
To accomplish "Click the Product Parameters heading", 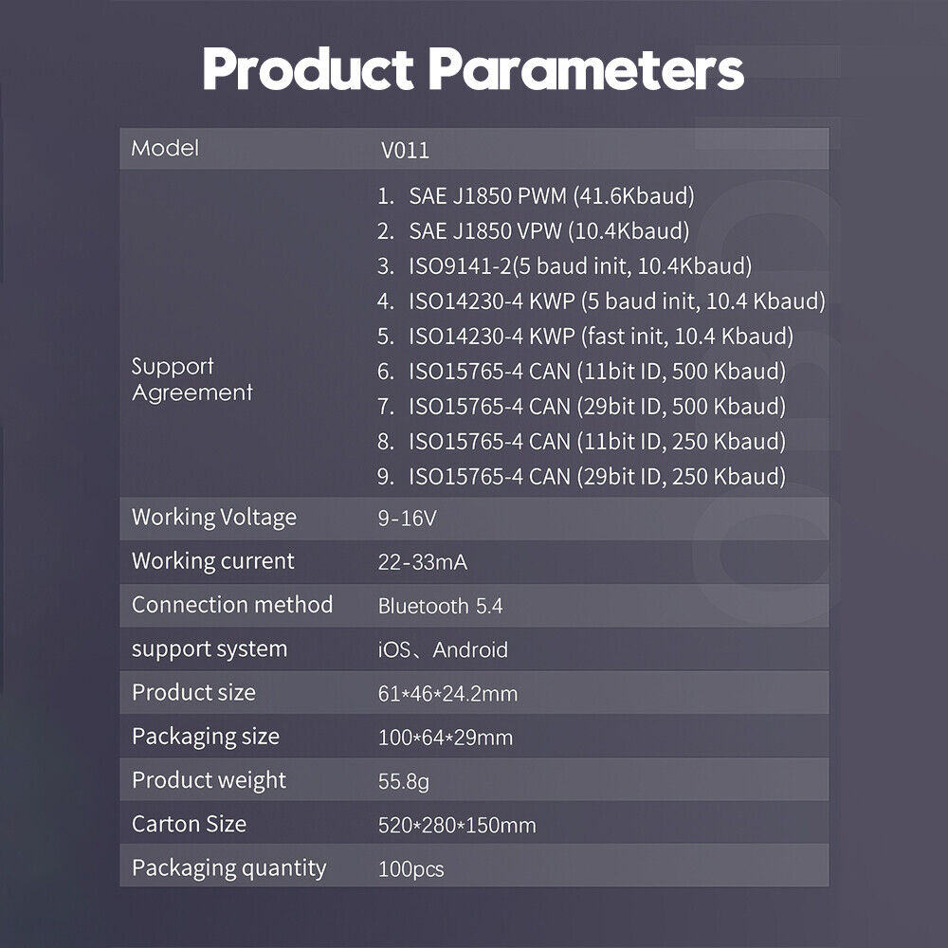I will click(473, 69).
